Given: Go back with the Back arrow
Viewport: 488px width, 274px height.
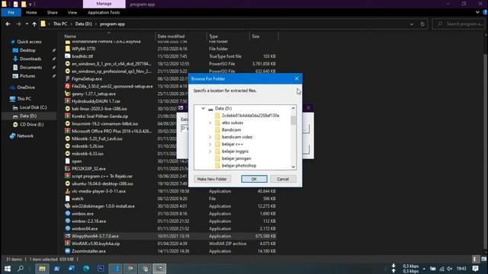Looking at the screenshot, I should coord(8,24).
